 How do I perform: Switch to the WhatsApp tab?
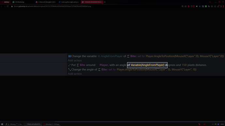[x=19, y=2]
